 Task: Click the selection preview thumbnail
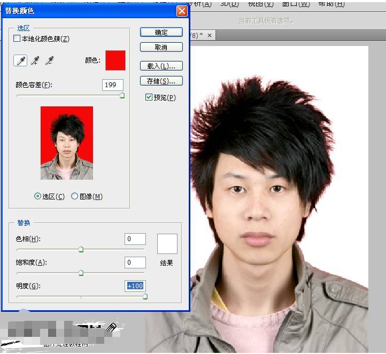tap(67, 143)
